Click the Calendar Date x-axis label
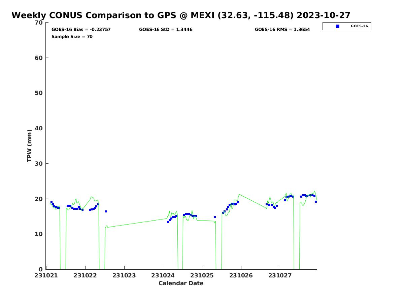The image size is (404, 303). 181,283
